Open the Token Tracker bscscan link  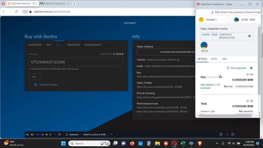pos(159,87)
